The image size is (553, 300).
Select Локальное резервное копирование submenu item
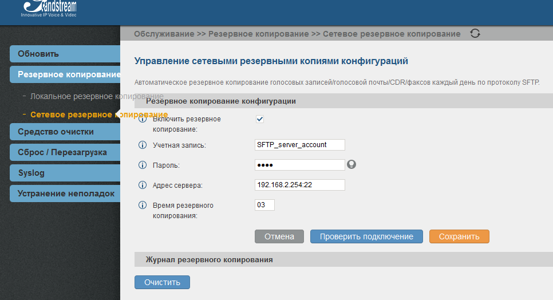(97, 96)
